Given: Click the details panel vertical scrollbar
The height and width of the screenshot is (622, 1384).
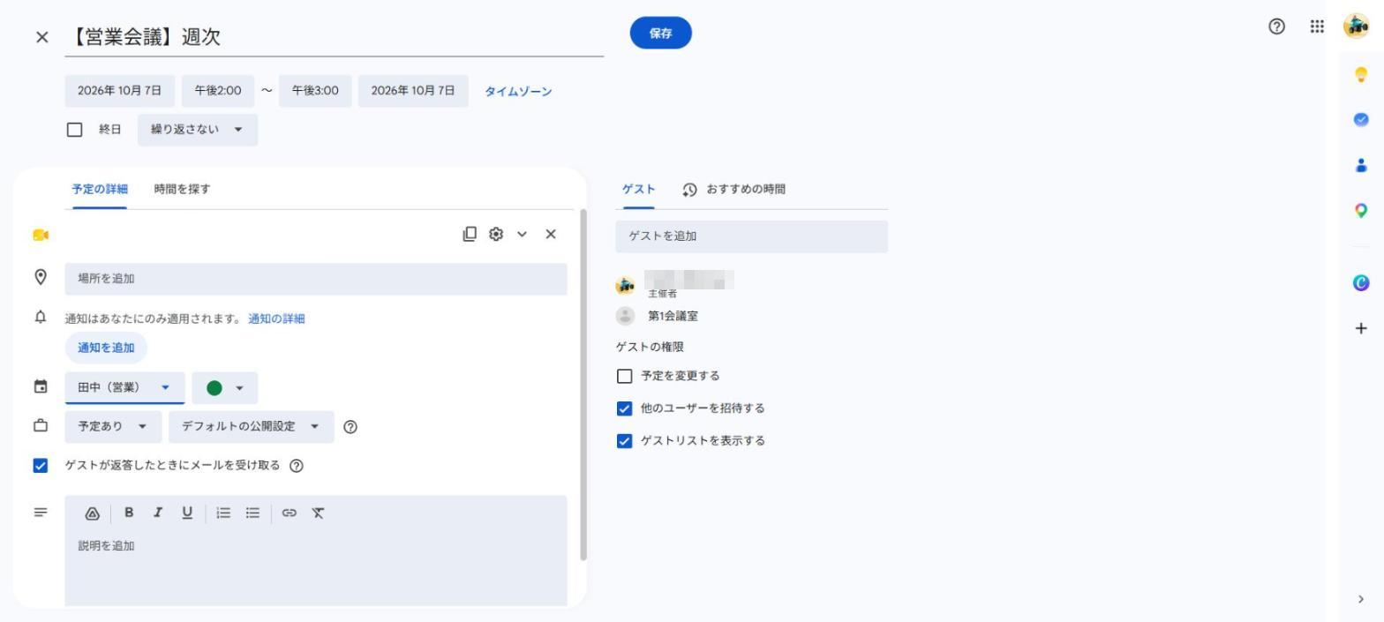Looking at the screenshot, I should [583, 385].
